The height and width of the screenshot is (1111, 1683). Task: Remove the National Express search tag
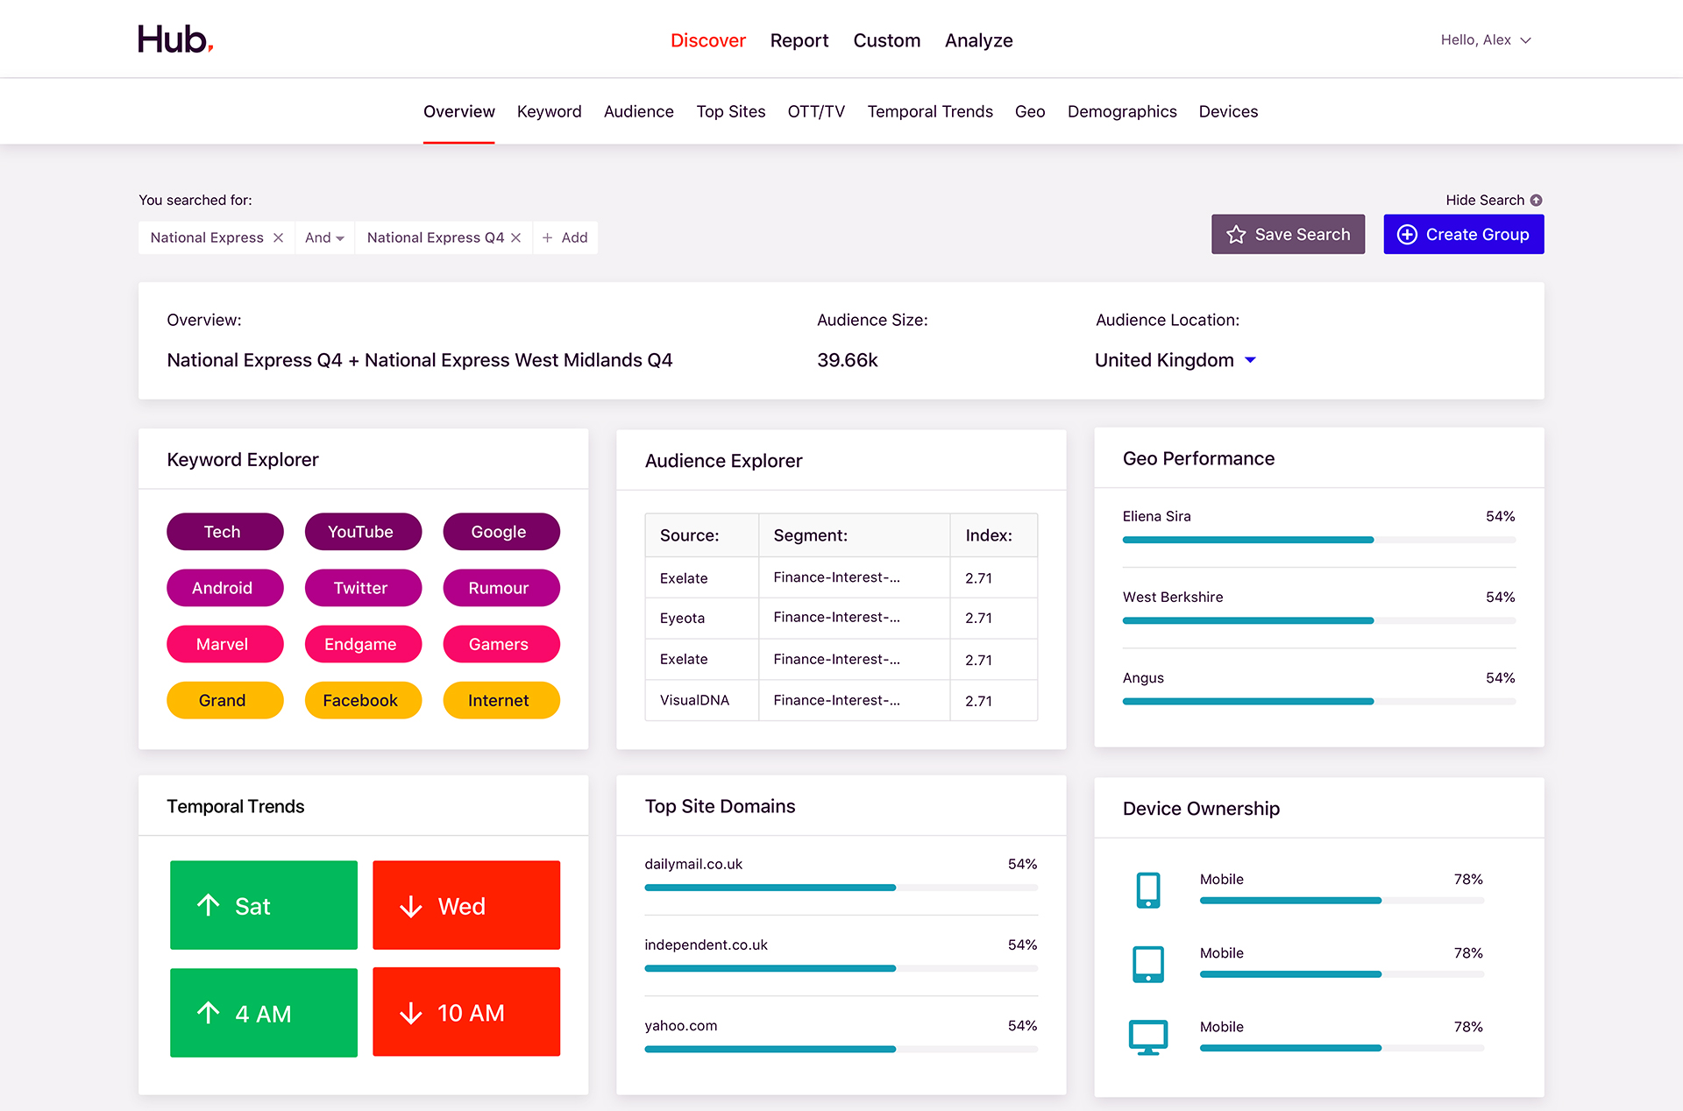pos(278,237)
